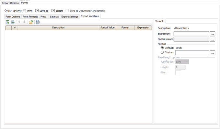
Task: Click the Special value input field
Action: tap(191, 39)
